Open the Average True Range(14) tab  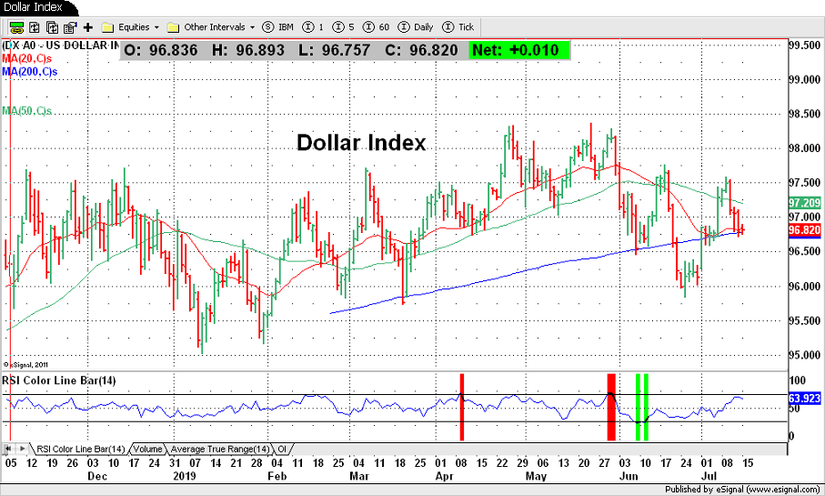click(220, 450)
